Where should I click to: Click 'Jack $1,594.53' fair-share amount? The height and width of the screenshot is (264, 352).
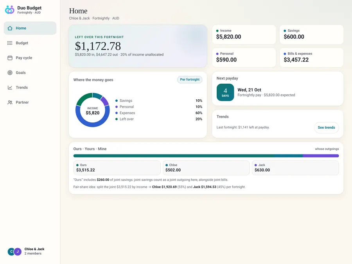(x=205, y=187)
